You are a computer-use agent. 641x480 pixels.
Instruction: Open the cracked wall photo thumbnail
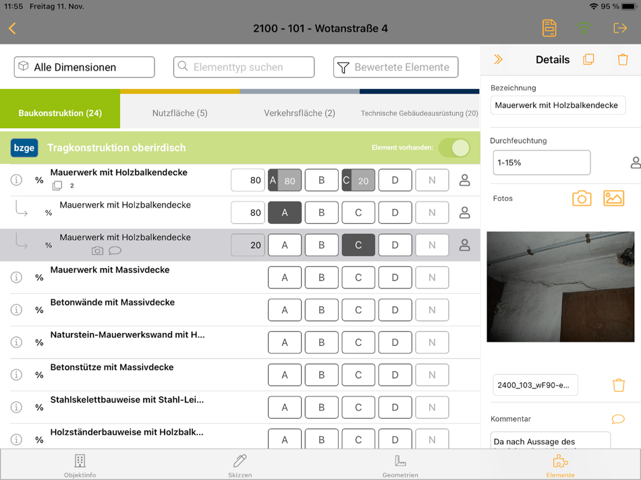(x=560, y=287)
